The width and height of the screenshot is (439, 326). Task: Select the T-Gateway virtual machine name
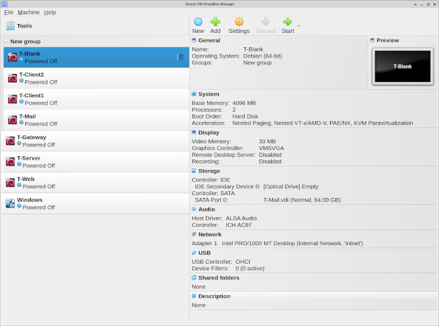pyautogui.click(x=32, y=137)
